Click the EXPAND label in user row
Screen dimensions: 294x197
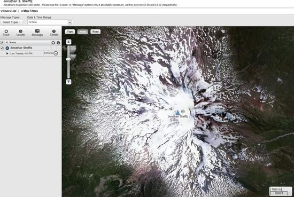click(48, 53)
